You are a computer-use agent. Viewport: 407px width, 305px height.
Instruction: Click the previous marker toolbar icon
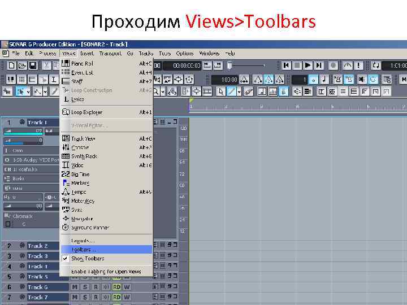[x=207, y=66]
